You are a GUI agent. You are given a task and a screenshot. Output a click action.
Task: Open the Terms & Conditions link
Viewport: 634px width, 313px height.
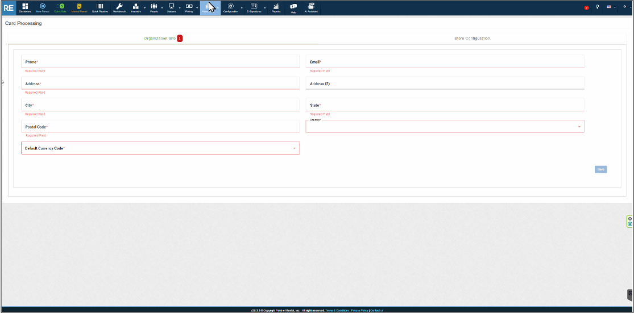point(337,311)
